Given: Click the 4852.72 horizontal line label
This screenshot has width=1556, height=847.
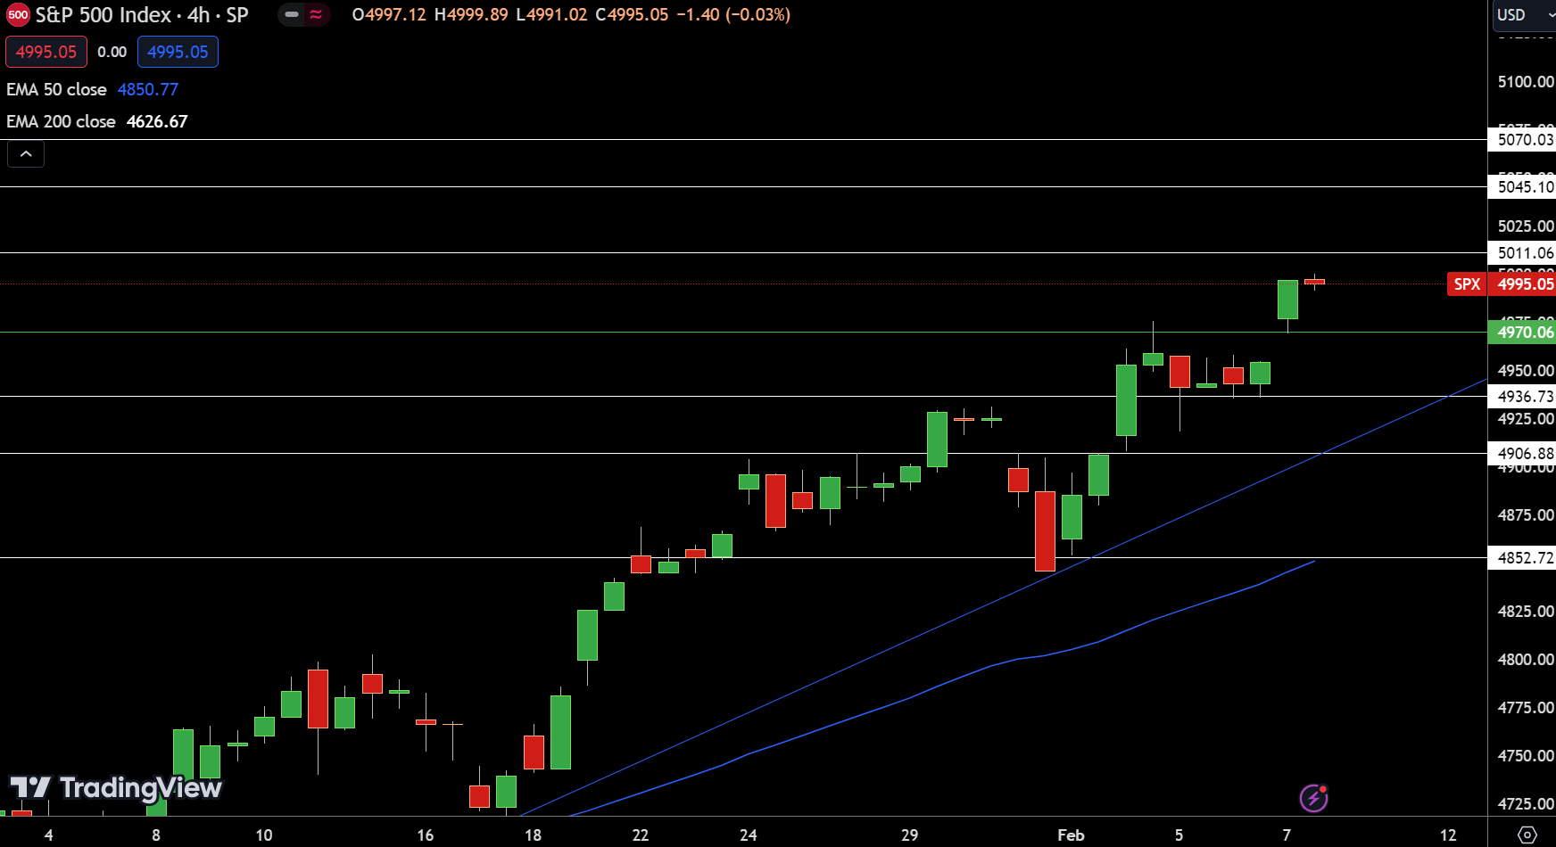Looking at the screenshot, I should pos(1523,558).
